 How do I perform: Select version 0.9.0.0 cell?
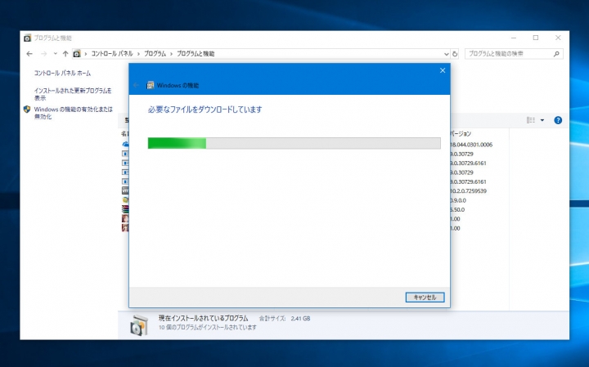click(x=458, y=200)
